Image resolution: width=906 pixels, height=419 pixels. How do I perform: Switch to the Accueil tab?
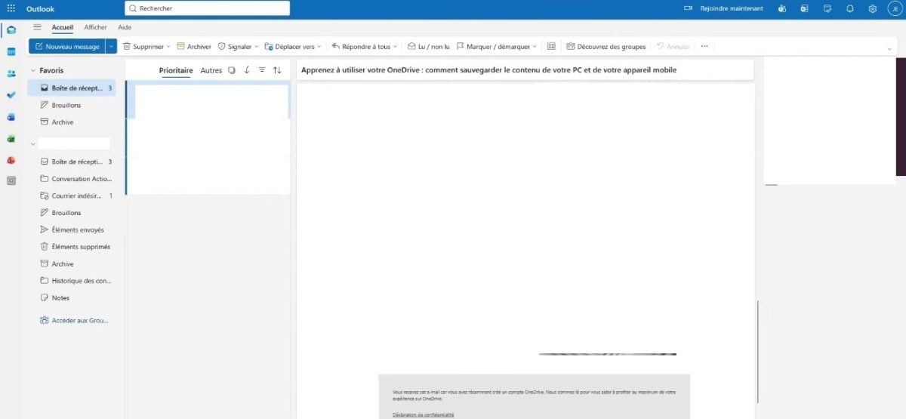point(63,27)
